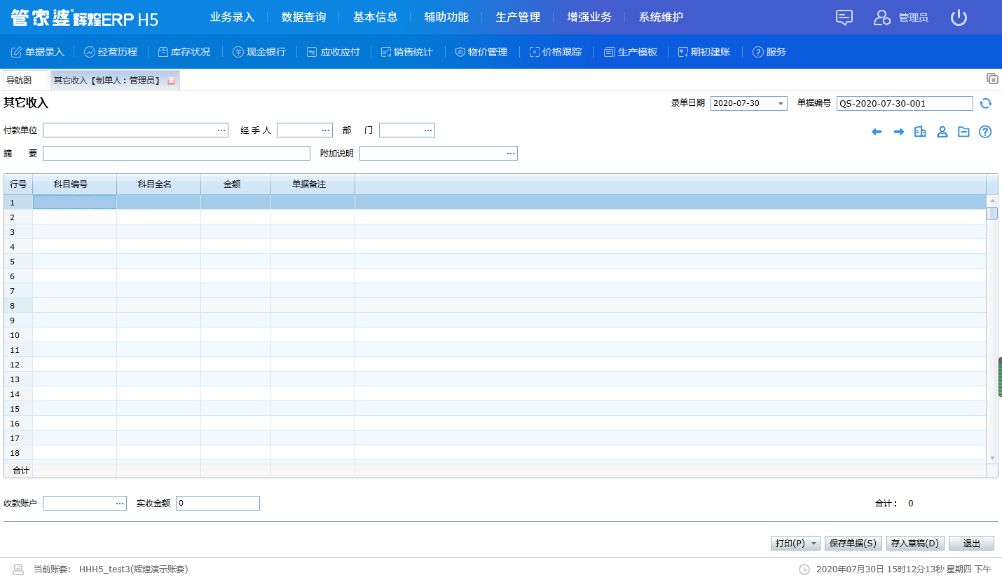The height and width of the screenshot is (580, 1002).
Task: Click the power logout icon
Action: click(x=959, y=18)
